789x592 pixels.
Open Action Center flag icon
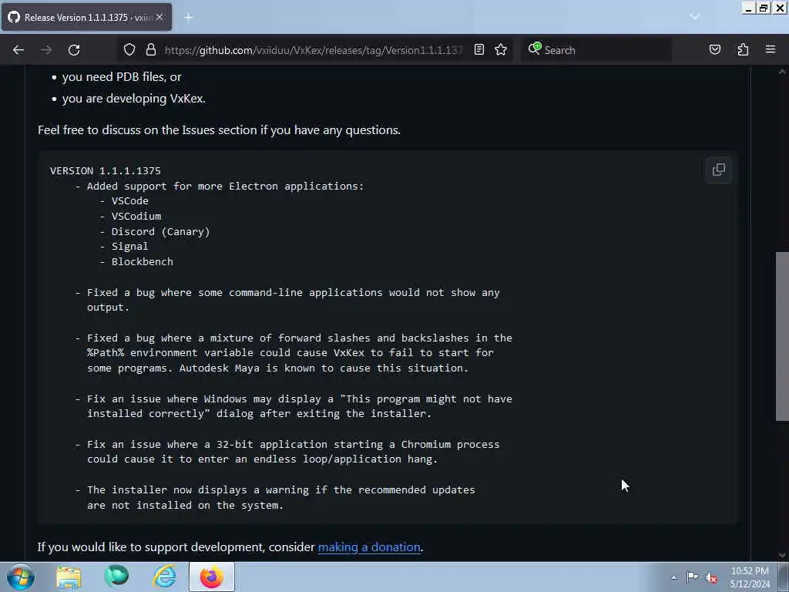(x=693, y=577)
